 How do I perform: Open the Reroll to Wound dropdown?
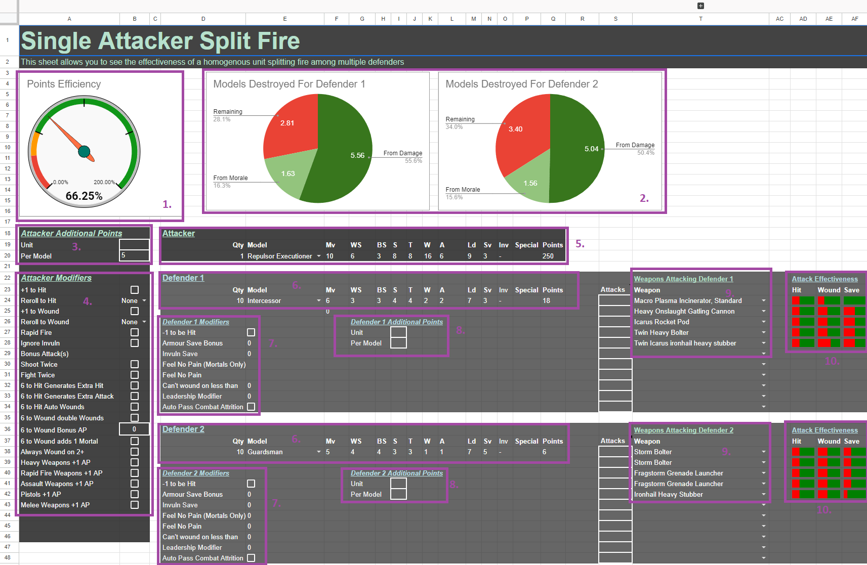pyautogui.click(x=144, y=322)
